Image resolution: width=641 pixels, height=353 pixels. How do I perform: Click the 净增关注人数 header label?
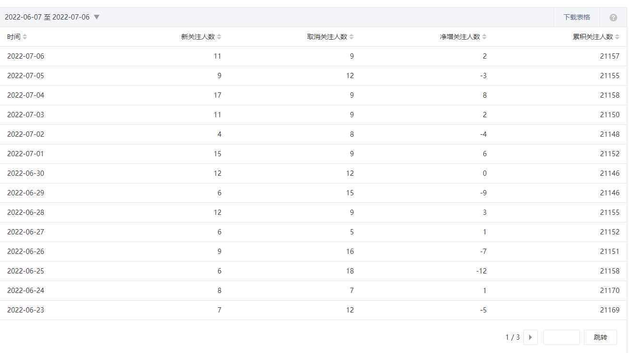(460, 37)
